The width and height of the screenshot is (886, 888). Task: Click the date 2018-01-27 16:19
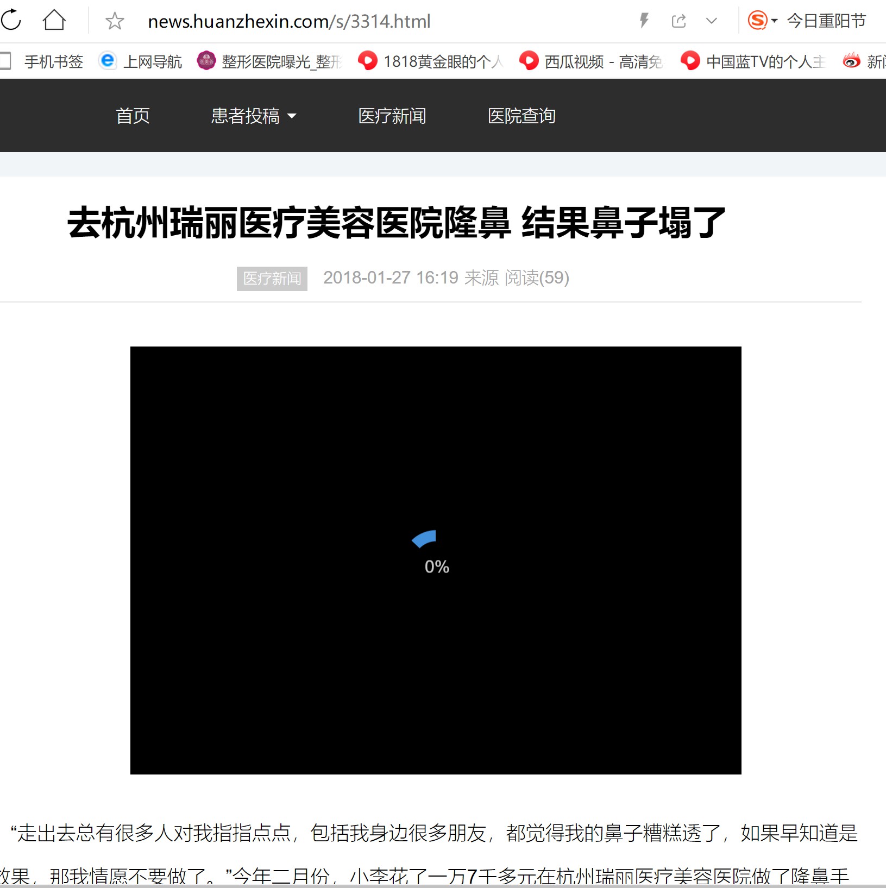click(x=391, y=278)
